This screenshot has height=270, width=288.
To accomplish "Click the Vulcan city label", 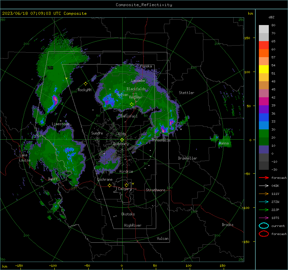I will pyautogui.click(x=163, y=239).
